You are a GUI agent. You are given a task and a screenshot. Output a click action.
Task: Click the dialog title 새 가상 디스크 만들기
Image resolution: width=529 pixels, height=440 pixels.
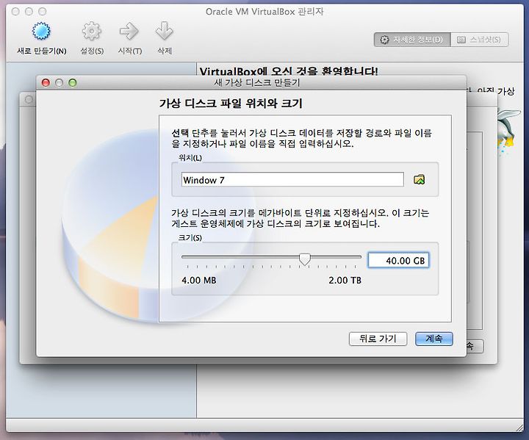pos(256,83)
